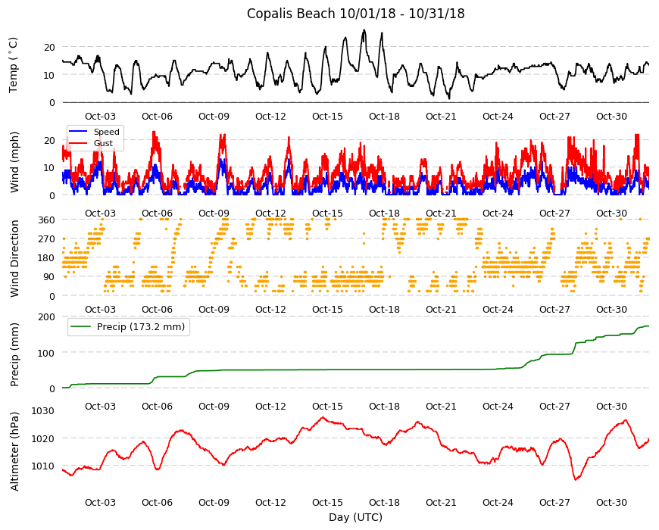Click the Day (UTC) axis label
659x530 pixels.
[x=355, y=517]
